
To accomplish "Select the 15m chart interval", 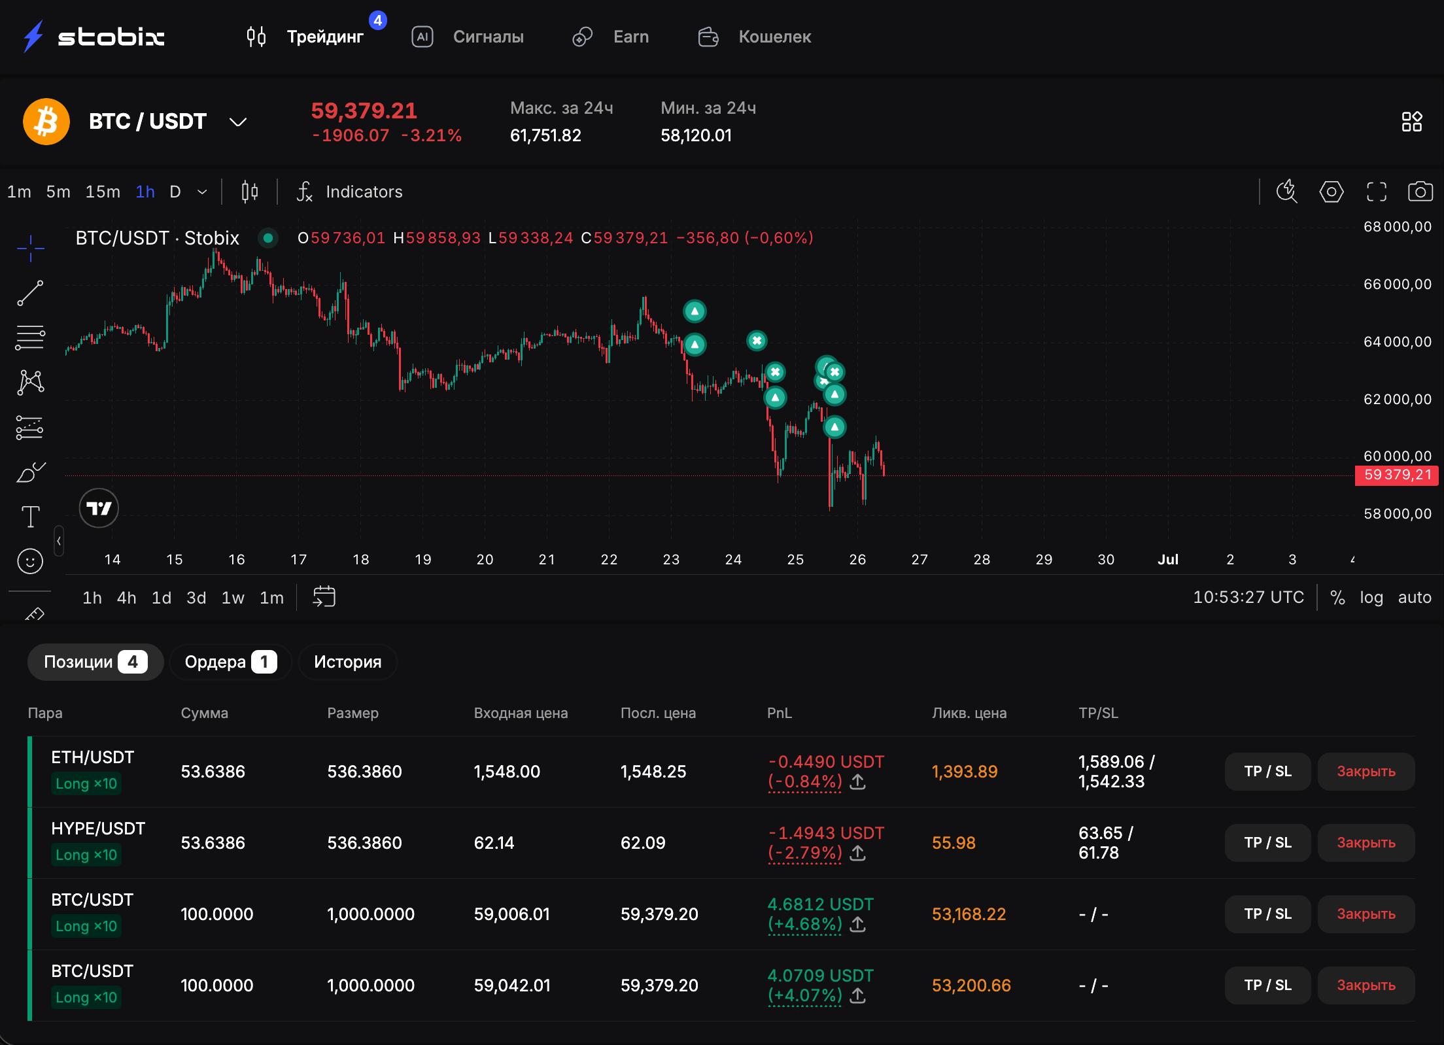I will (x=103, y=192).
